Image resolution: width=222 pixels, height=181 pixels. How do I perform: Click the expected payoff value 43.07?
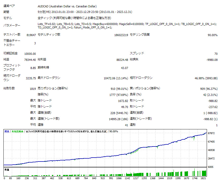[x=124, y=68]
